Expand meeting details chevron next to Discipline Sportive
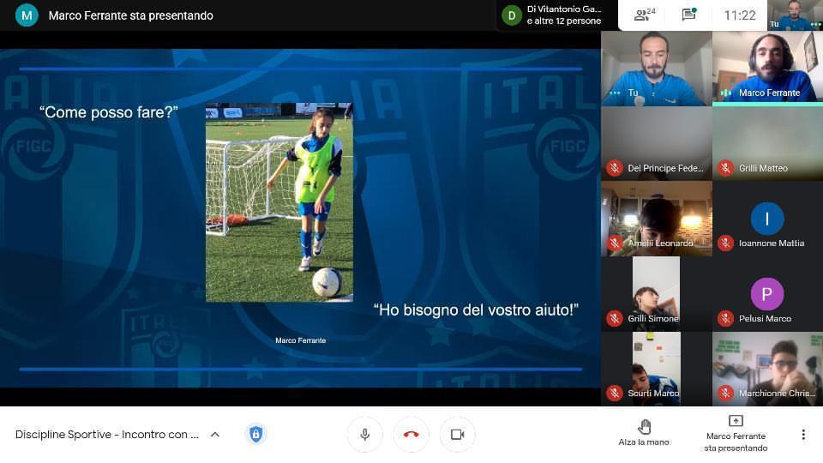Image resolution: width=823 pixels, height=463 pixels. click(x=215, y=435)
